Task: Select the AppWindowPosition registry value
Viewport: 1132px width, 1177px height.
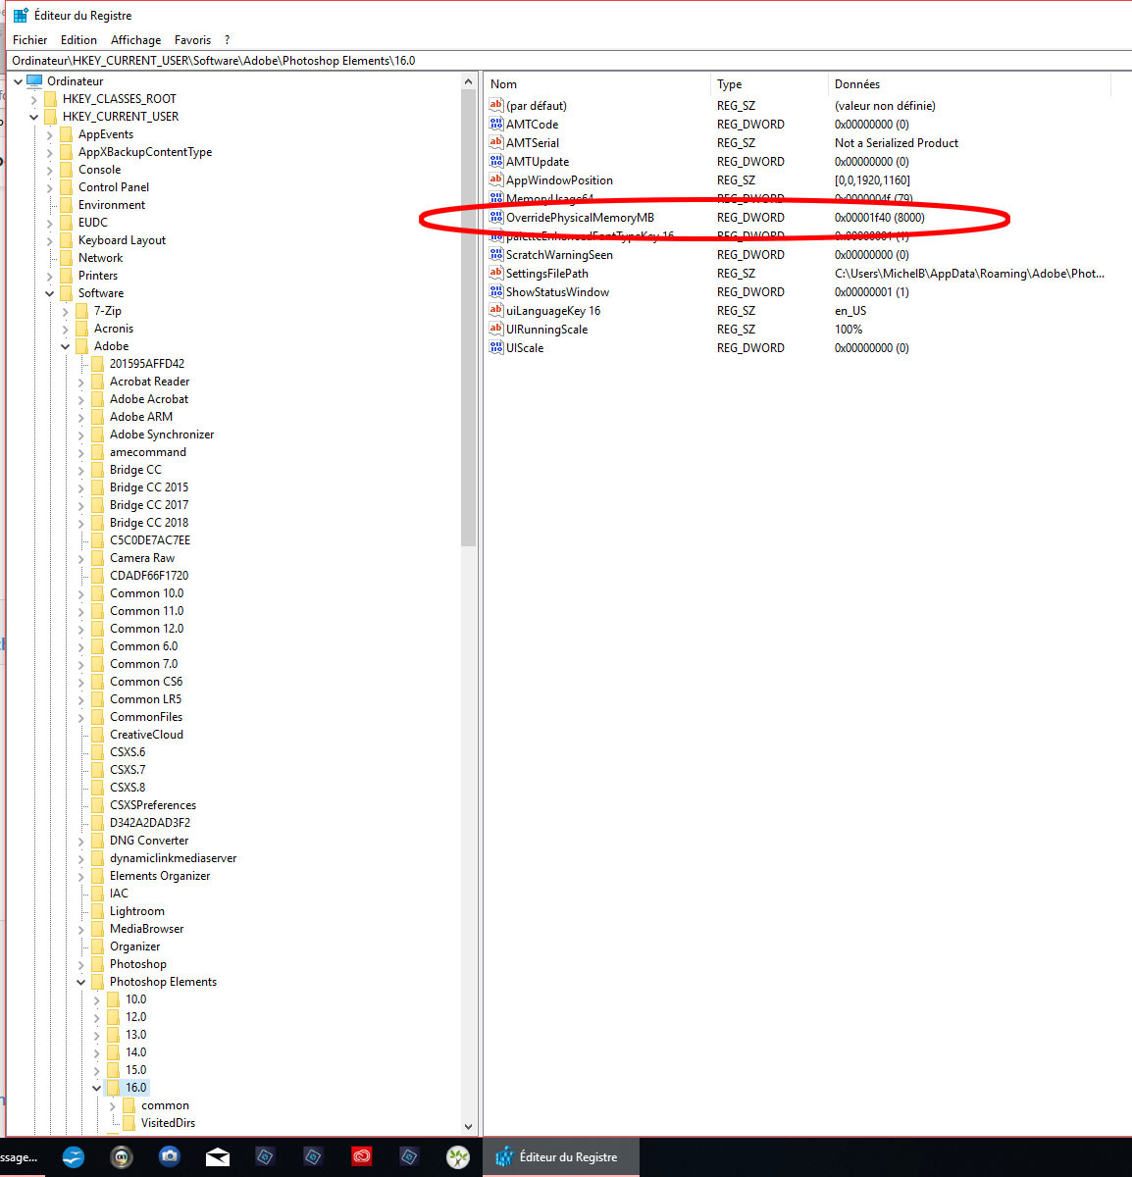Action: click(x=559, y=179)
